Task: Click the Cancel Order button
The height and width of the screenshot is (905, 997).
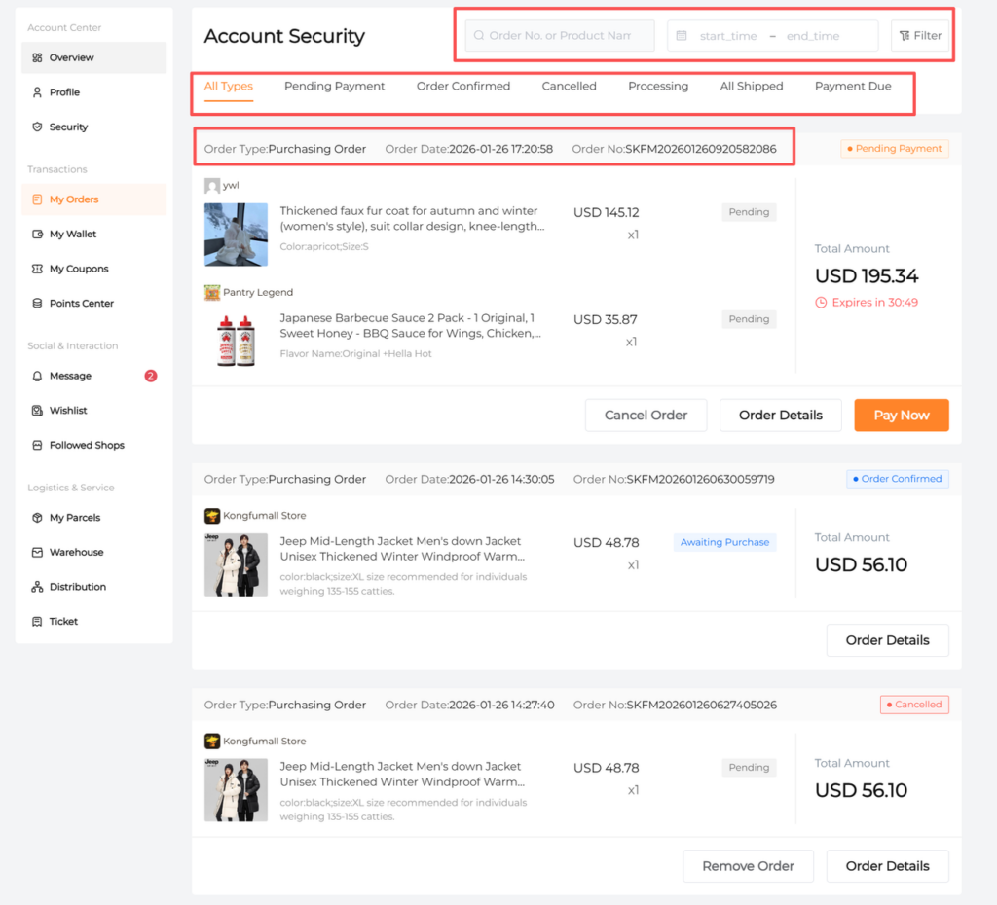Action: [x=646, y=415]
